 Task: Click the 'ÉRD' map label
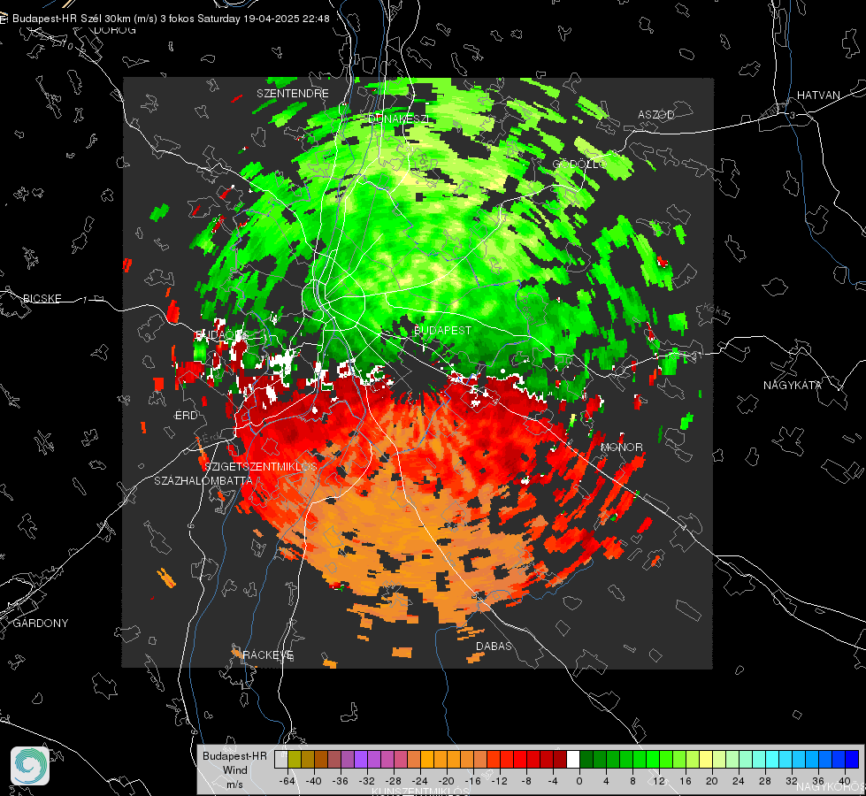186,416
